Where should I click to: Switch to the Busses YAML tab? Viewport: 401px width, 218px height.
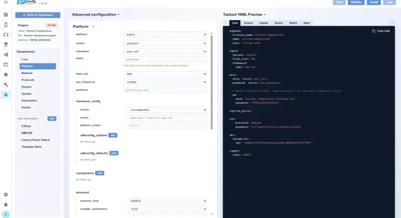[248, 23]
